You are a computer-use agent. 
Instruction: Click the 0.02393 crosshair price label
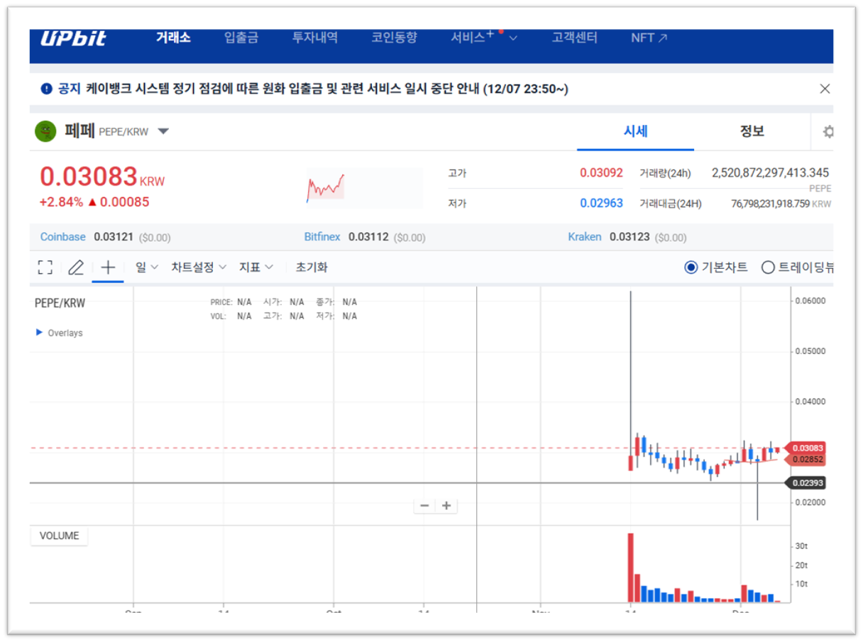point(806,483)
